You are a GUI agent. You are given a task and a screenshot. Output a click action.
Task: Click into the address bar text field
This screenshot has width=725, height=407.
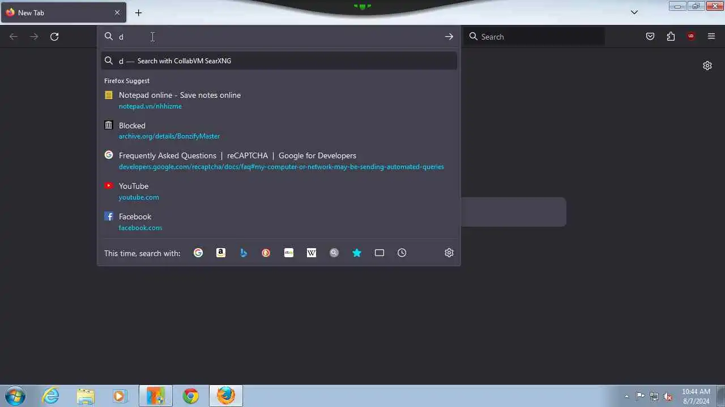(x=278, y=37)
